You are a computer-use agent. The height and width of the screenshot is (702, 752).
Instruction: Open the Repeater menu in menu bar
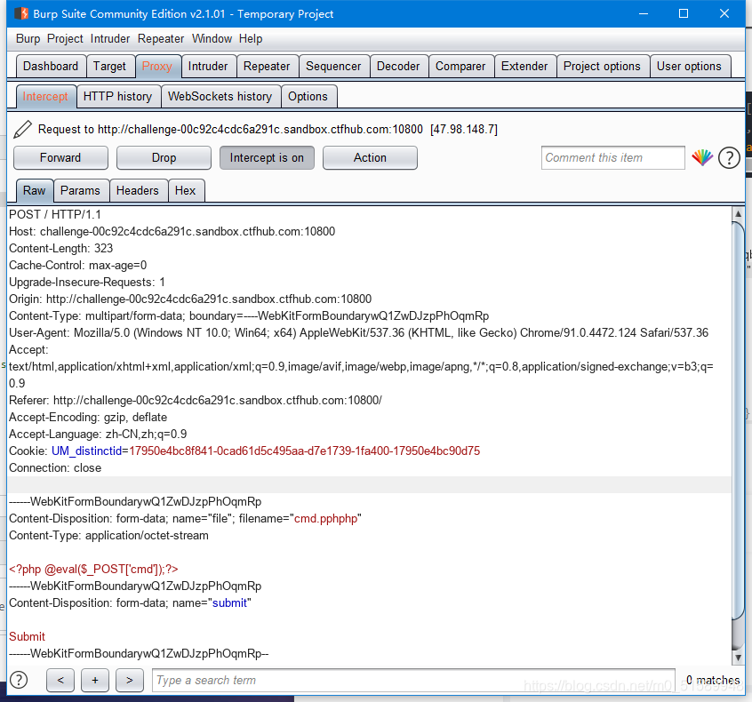tap(161, 39)
